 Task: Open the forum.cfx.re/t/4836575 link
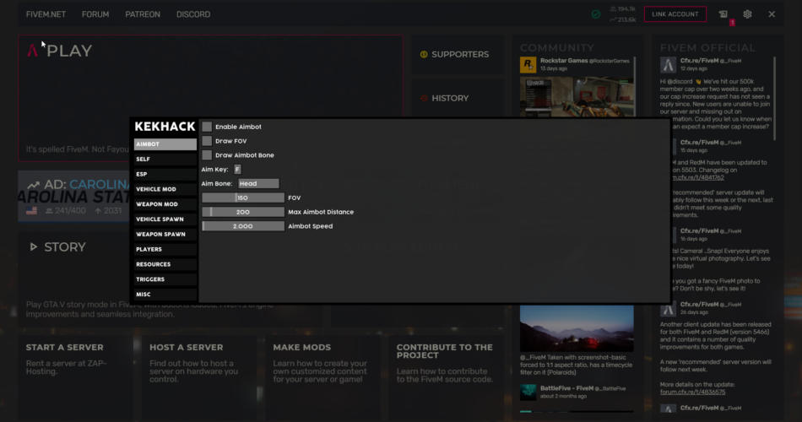692,392
